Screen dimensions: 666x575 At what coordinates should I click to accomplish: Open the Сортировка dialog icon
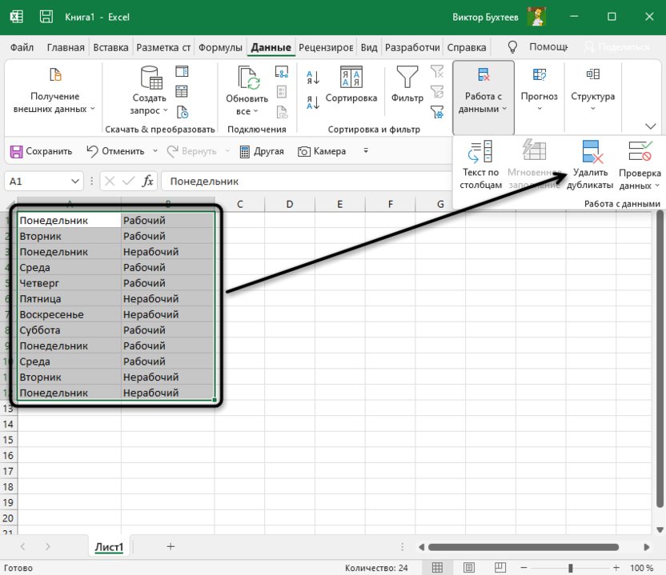(351, 78)
